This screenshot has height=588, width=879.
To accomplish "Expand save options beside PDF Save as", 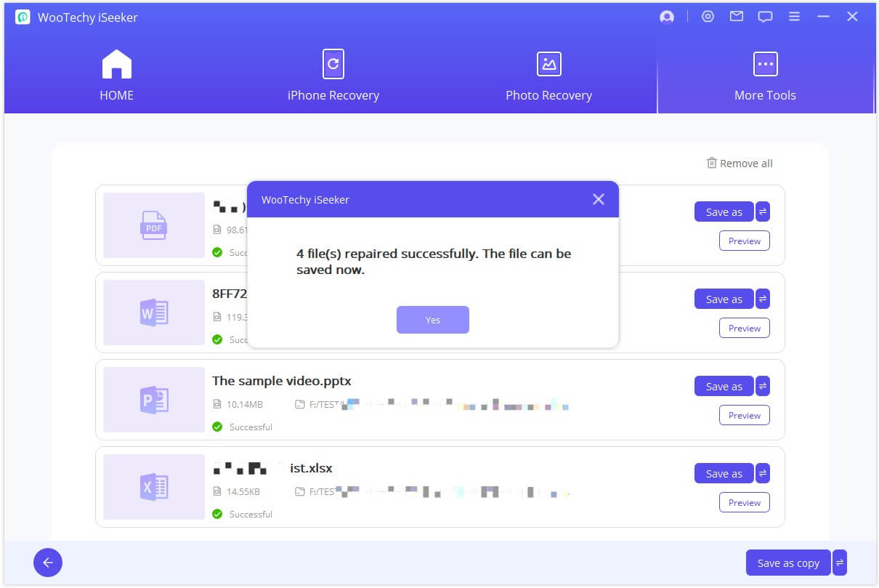I will tap(763, 212).
